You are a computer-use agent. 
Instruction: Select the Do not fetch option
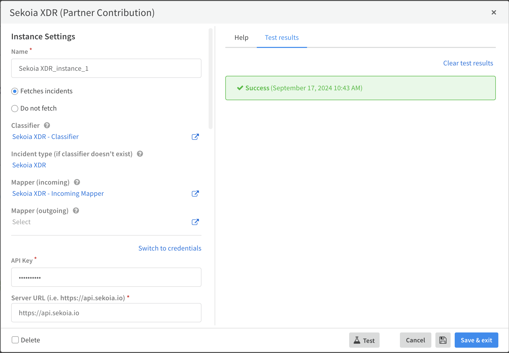pyautogui.click(x=15, y=109)
